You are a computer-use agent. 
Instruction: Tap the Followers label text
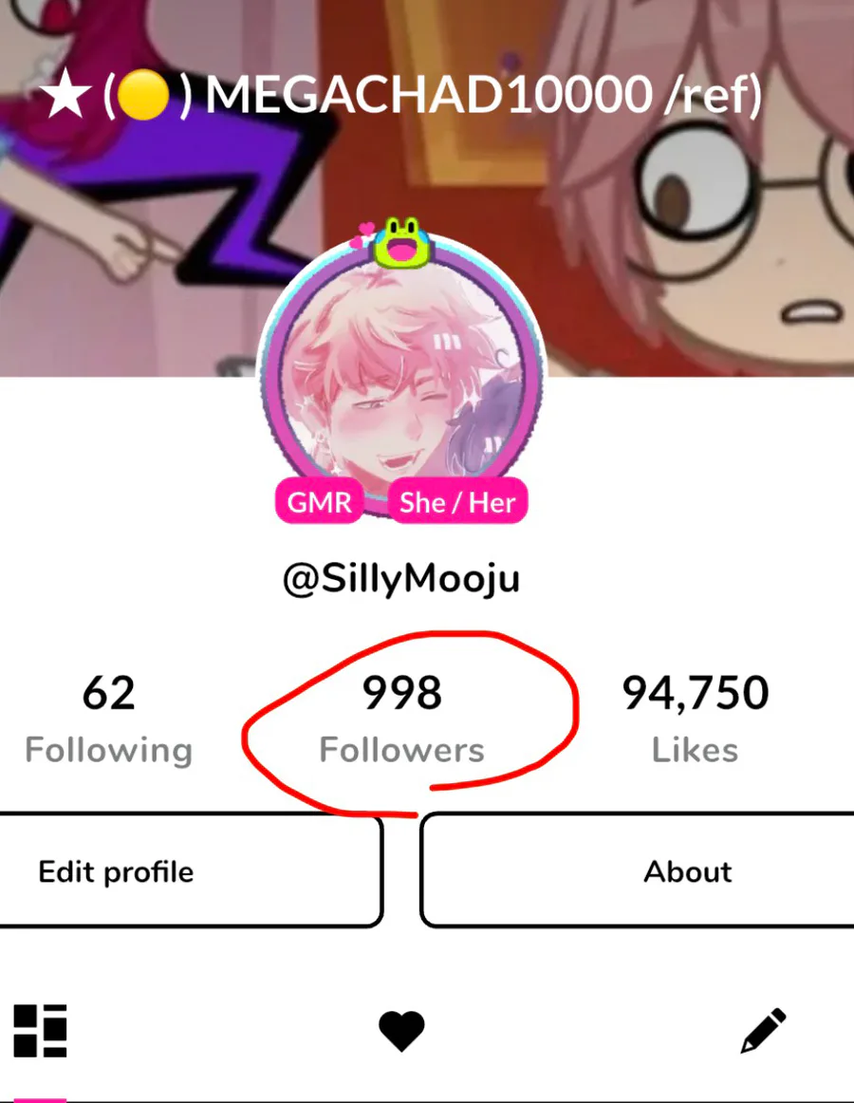coord(401,750)
